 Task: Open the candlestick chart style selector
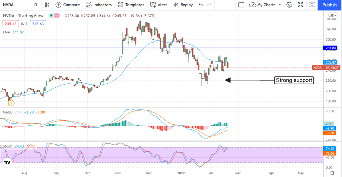tap(47, 5)
